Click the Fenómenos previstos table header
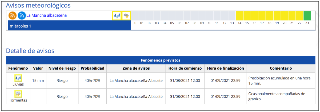 (160, 60)
